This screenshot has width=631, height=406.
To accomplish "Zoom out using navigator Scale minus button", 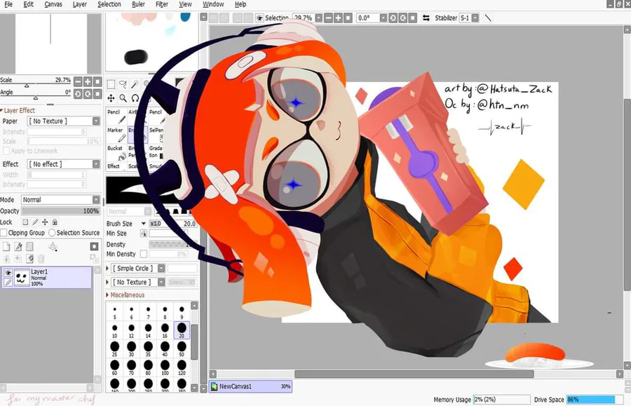I will pos(78,81).
